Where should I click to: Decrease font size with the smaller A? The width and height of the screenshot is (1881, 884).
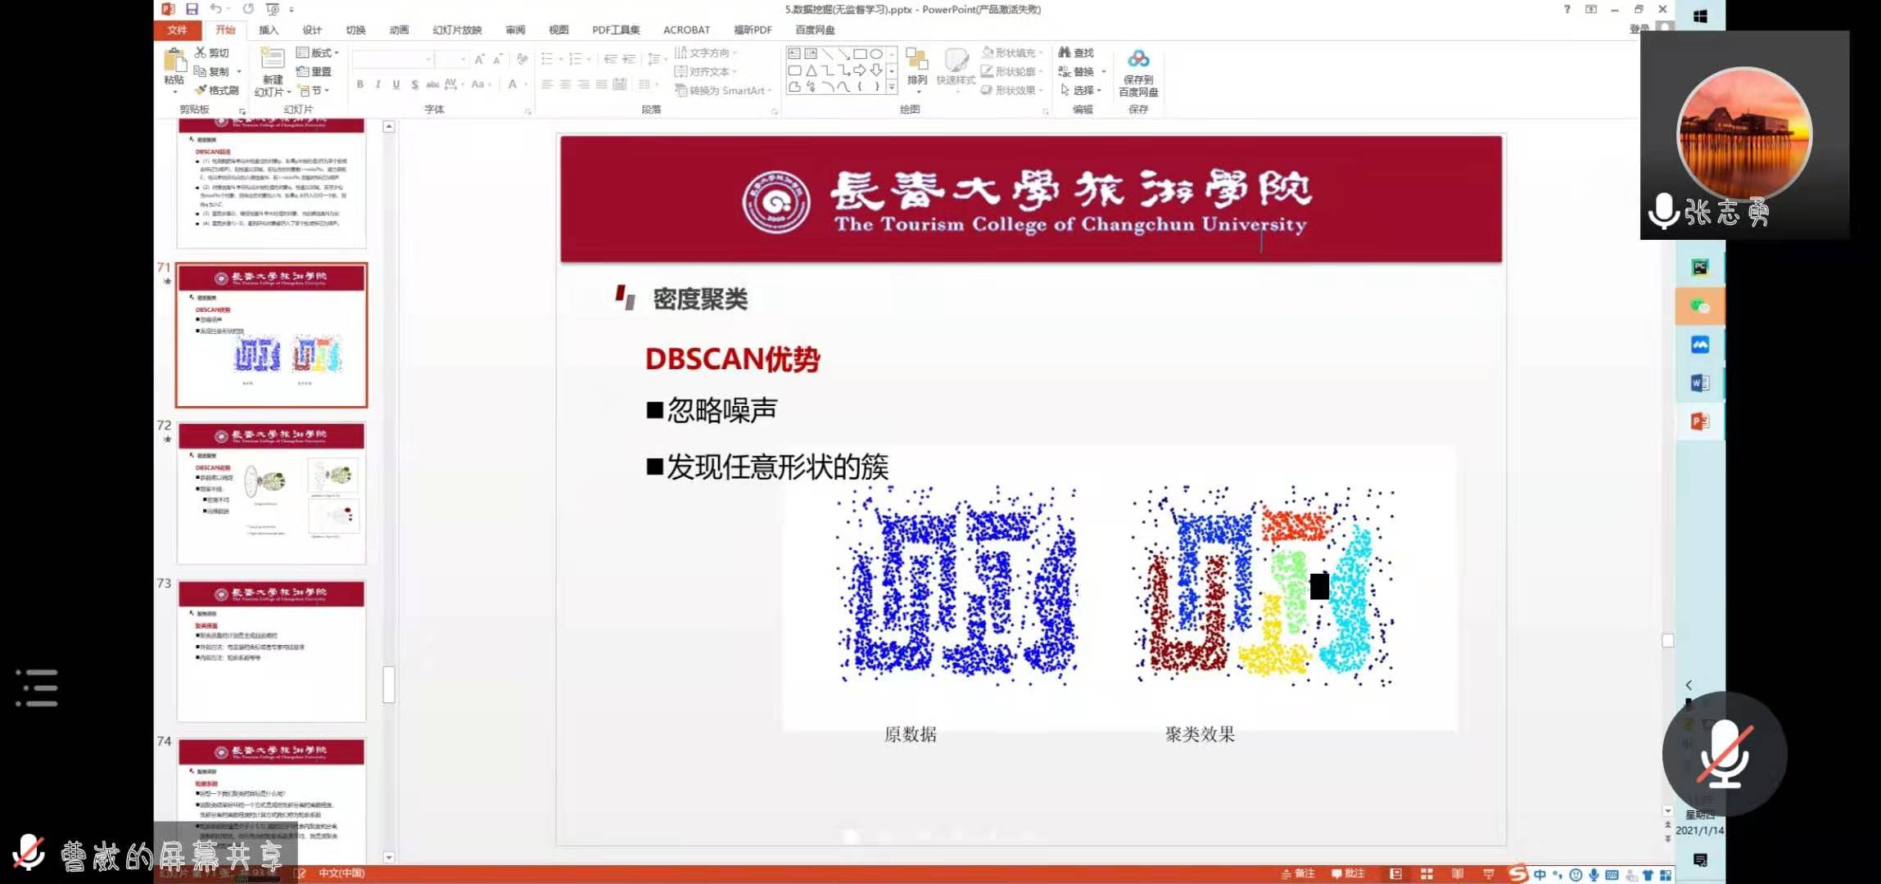click(497, 59)
